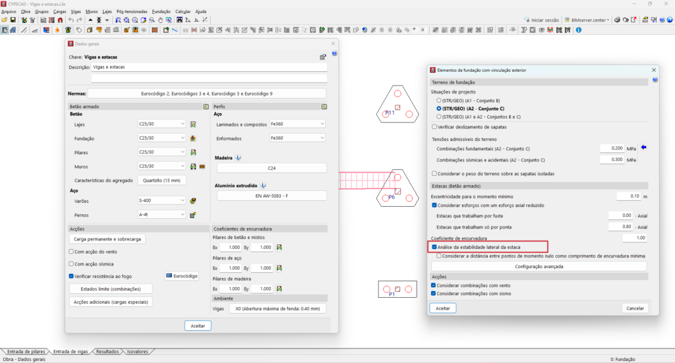
Task: Click the tag label icon in toolbar
Action: tap(79, 30)
